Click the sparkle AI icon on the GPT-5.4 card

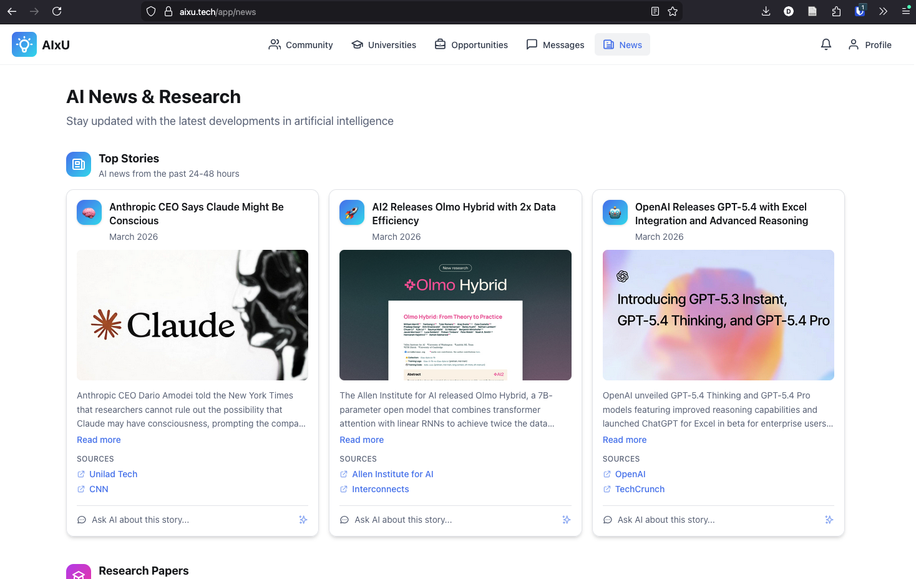click(829, 519)
